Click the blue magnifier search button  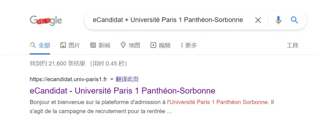pyautogui.click(x=294, y=20)
